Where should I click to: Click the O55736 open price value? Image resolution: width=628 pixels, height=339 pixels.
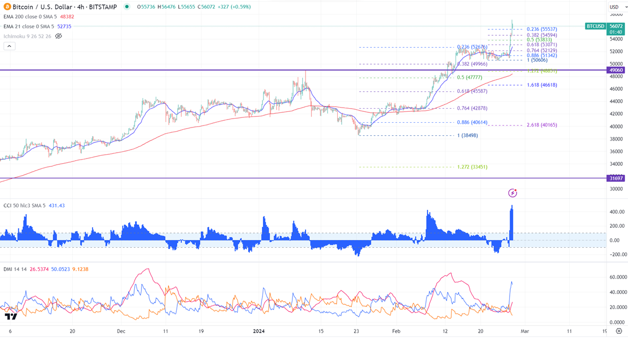(146, 7)
